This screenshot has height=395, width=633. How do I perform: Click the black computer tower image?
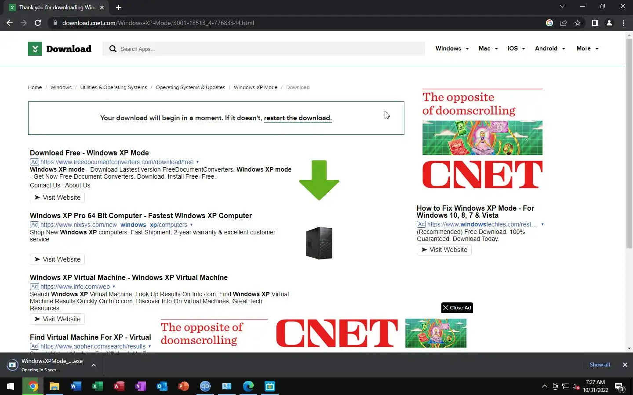(x=319, y=243)
